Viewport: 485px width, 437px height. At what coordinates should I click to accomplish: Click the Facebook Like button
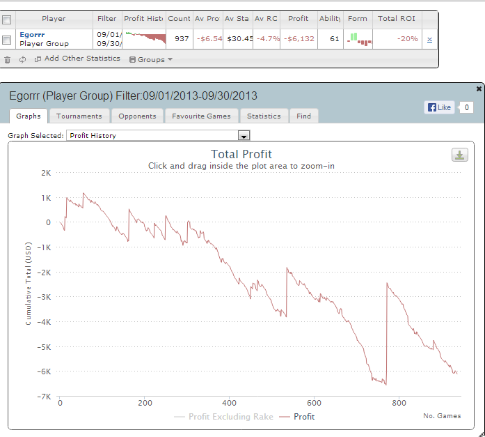[x=439, y=107]
